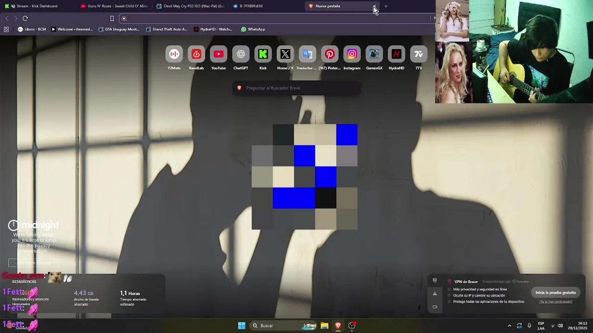Select the Brave Talk camera card icon
This screenshot has height=333, width=593.
(435, 307)
